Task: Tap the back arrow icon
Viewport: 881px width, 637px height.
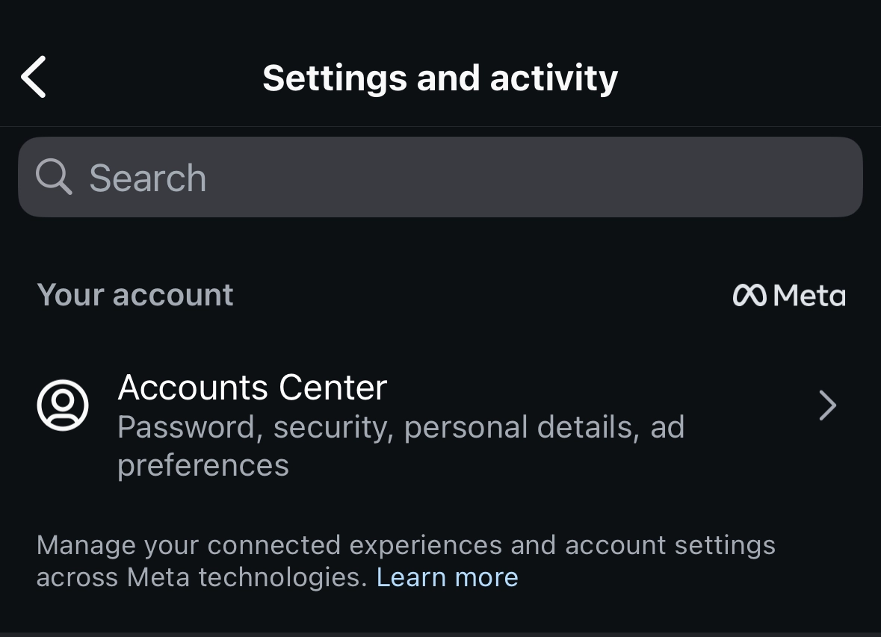Action: tap(34, 77)
